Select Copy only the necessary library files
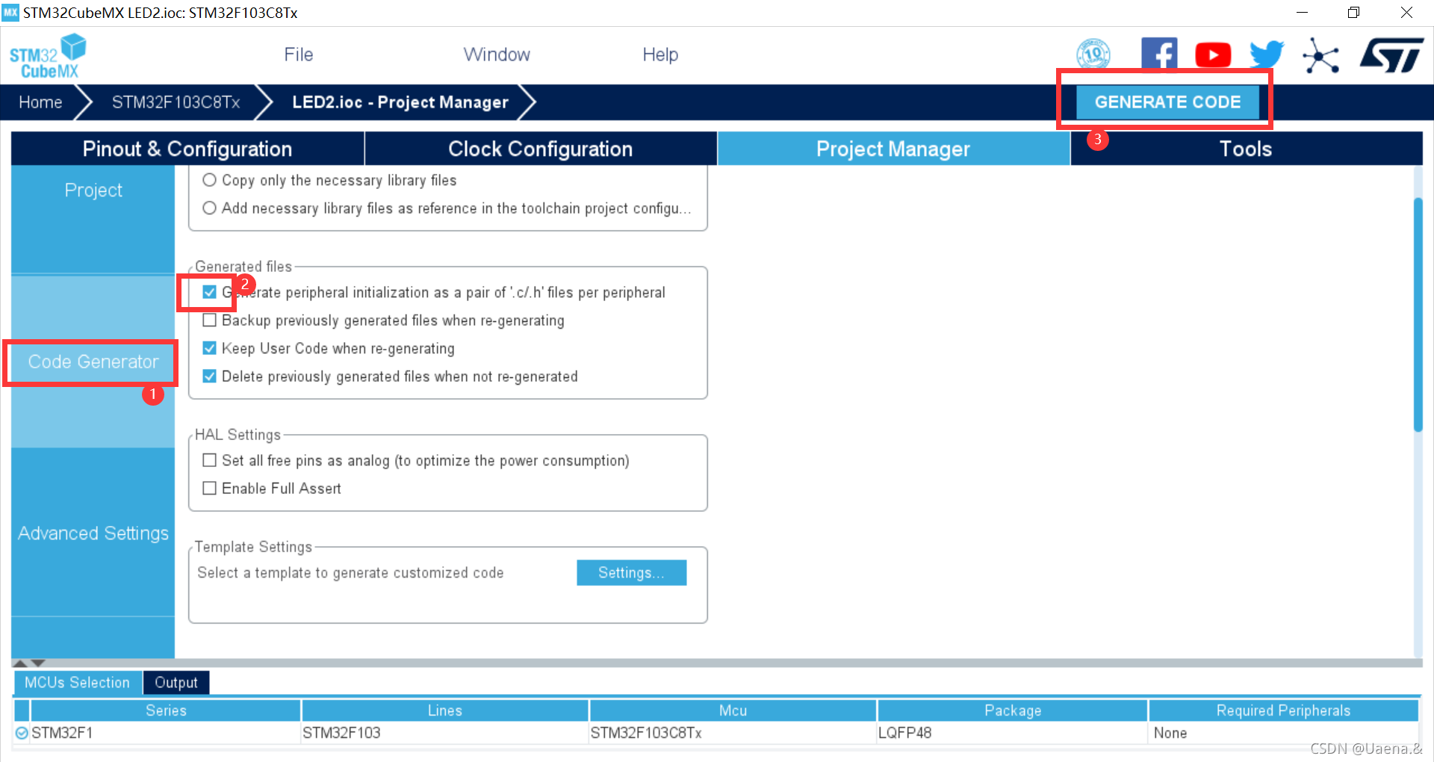The width and height of the screenshot is (1434, 762). point(210,180)
